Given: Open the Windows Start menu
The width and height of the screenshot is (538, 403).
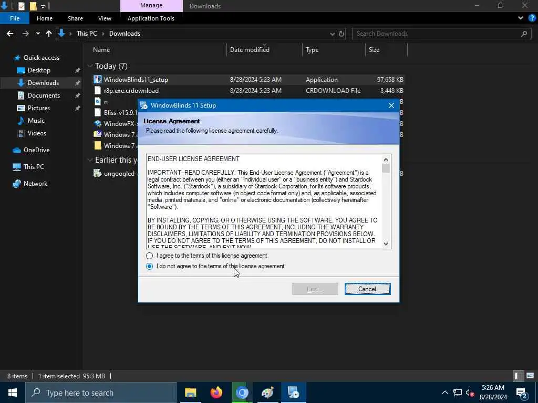Looking at the screenshot, I should [13, 393].
